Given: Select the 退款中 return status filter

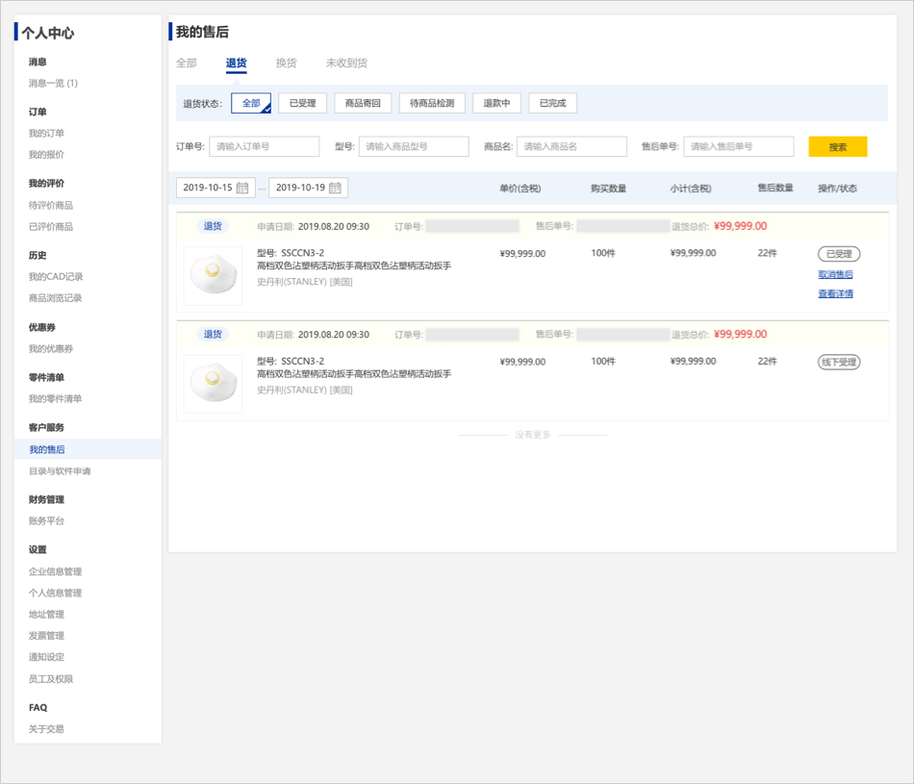Looking at the screenshot, I should (x=496, y=103).
